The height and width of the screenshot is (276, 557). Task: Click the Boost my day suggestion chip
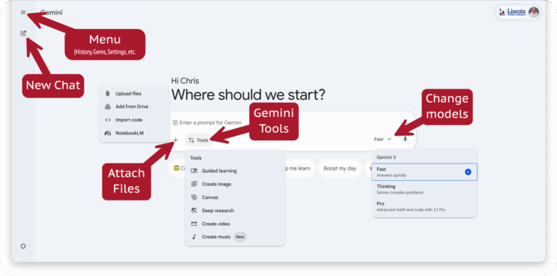coord(340,169)
